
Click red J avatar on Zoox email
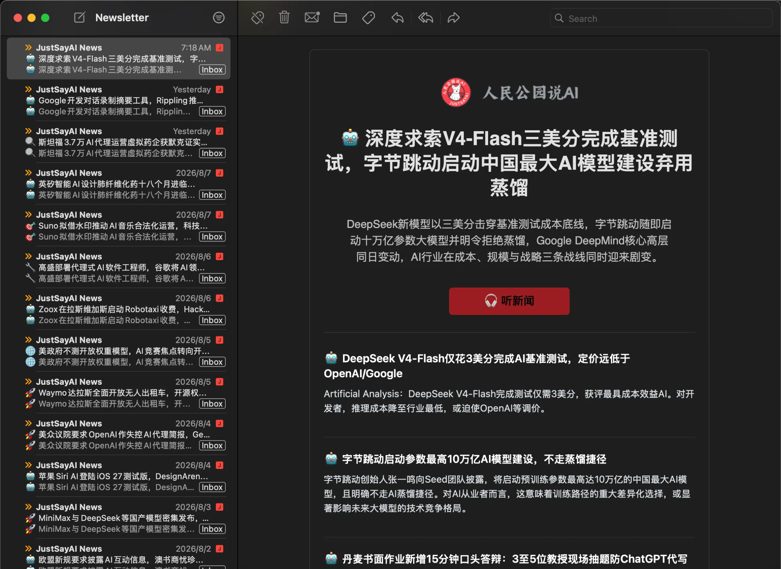(220, 298)
